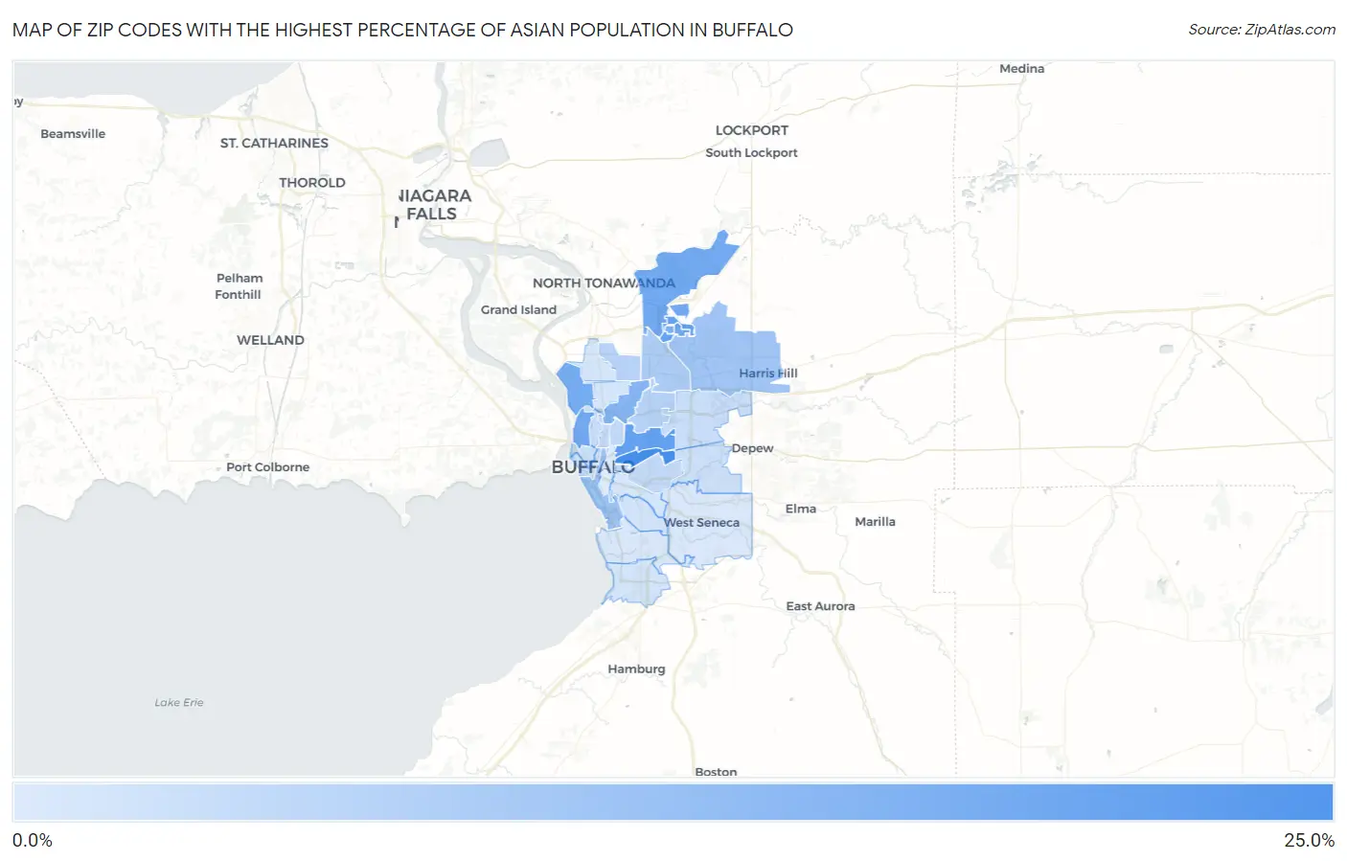This screenshot has width=1347, height=861.
Task: Click the West Seneca label
Action: coord(702,523)
